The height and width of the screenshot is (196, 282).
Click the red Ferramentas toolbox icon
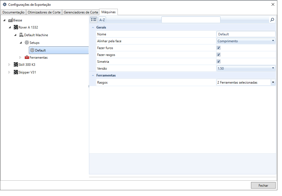pyautogui.click(x=27, y=58)
